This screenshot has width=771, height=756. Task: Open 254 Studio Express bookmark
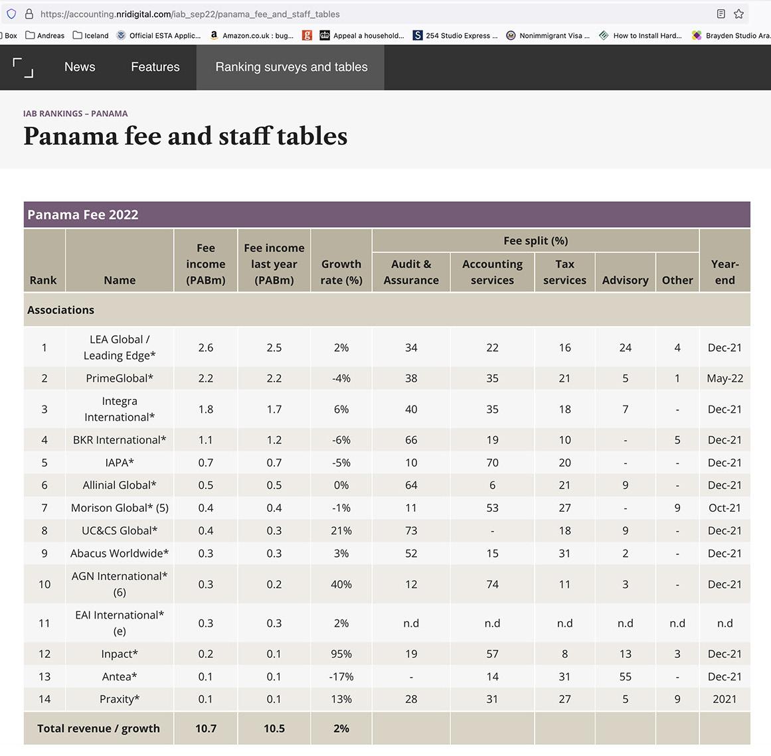tap(456, 35)
